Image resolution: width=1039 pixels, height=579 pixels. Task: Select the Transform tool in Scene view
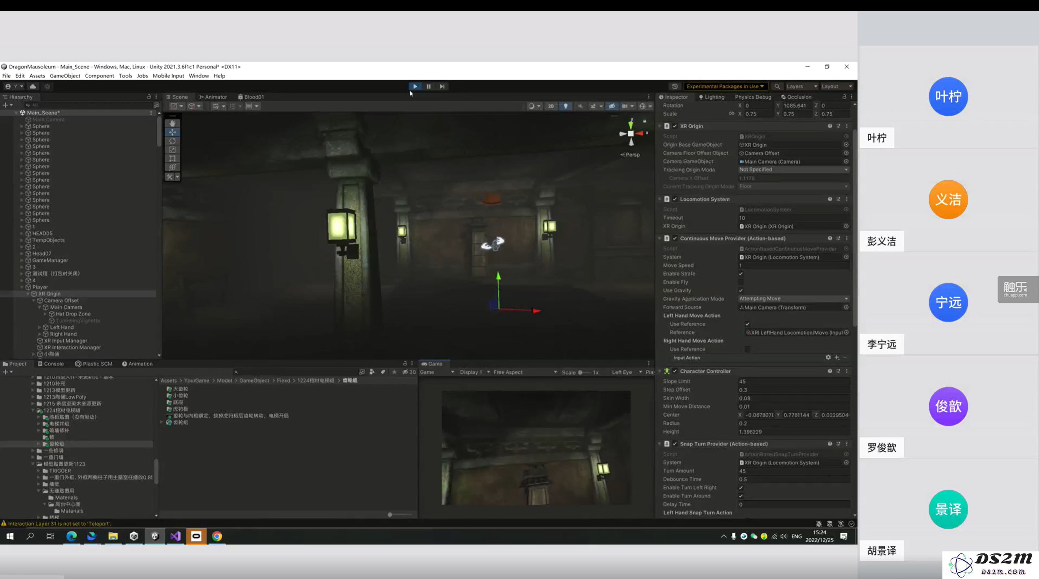click(x=172, y=167)
